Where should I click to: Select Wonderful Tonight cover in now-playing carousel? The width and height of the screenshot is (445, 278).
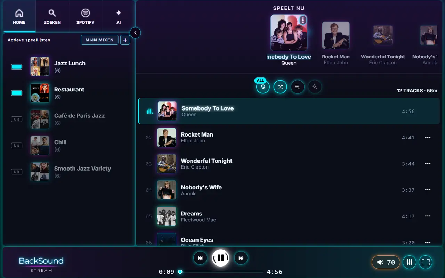click(x=383, y=35)
